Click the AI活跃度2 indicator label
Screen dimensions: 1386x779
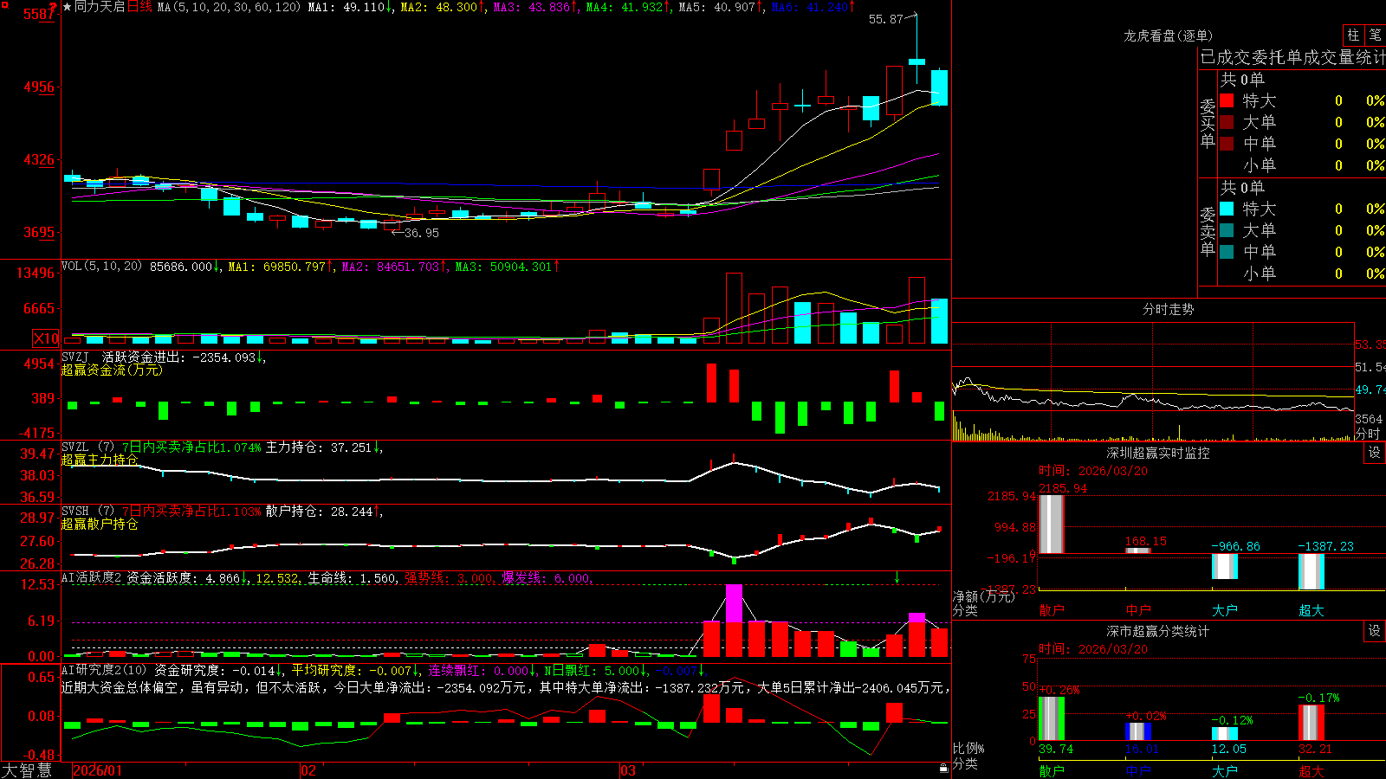[92, 577]
